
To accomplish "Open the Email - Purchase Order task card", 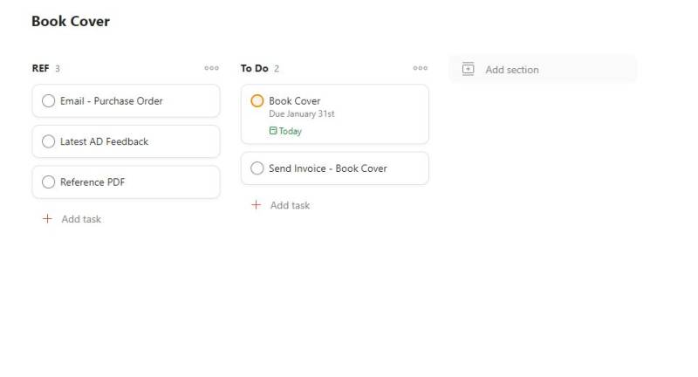I will tap(112, 101).
